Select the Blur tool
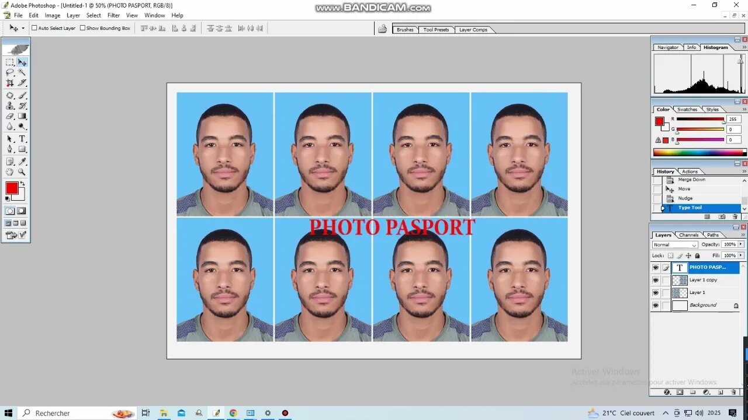748x420 pixels. [x=10, y=127]
